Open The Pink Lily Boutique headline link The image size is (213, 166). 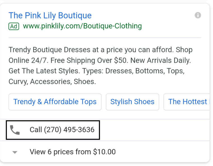50,15
